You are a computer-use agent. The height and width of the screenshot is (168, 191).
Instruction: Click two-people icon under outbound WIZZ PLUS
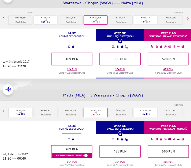pos(183,47)
